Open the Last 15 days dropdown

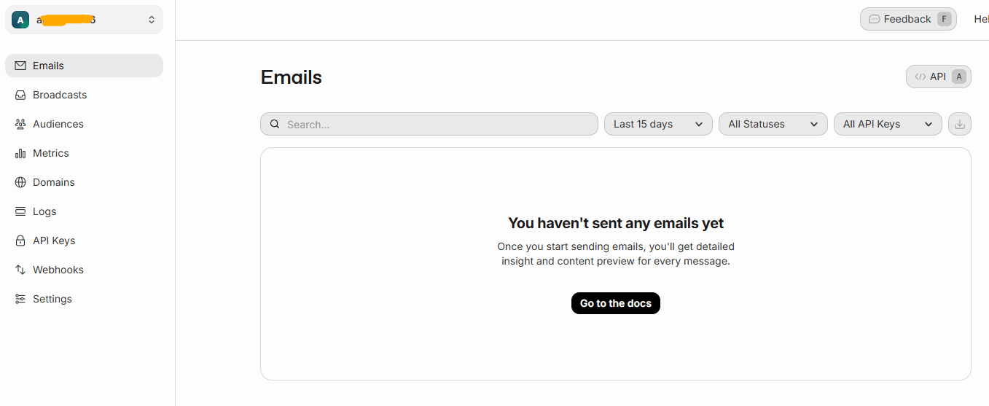point(658,124)
